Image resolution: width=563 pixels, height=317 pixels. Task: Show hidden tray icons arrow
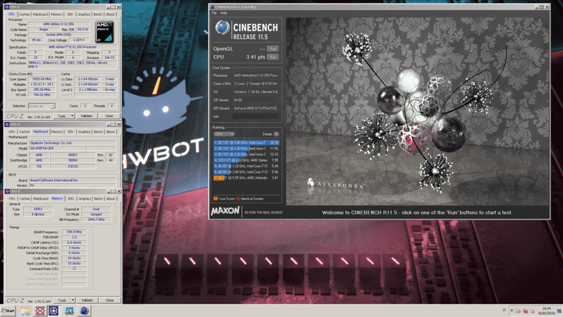[x=512, y=310]
